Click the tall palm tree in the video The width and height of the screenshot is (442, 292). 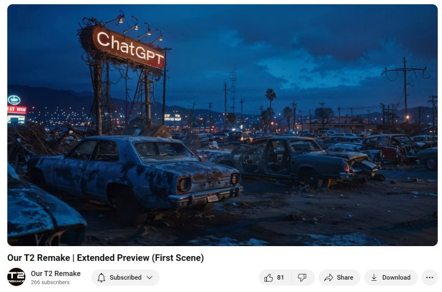[271, 108]
